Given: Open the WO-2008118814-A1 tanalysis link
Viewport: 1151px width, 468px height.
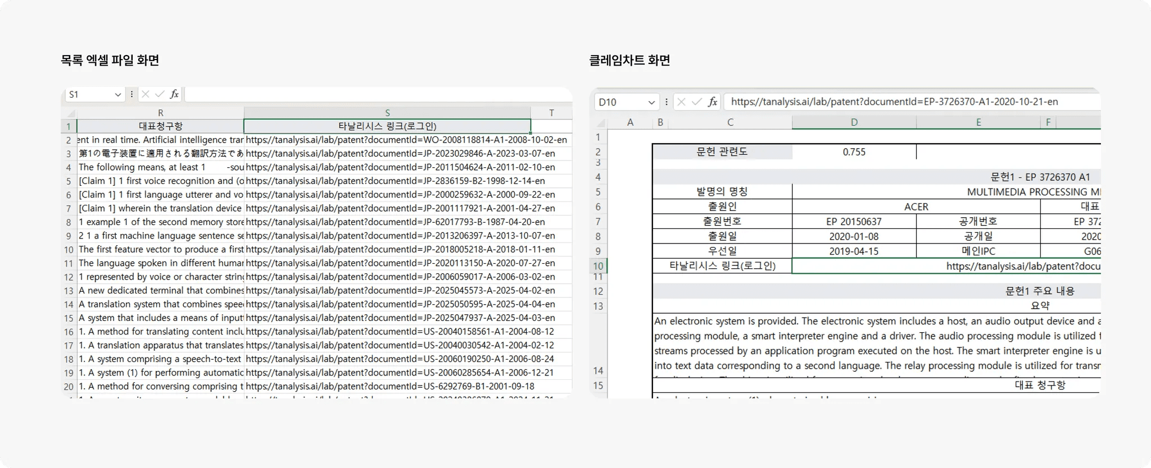Looking at the screenshot, I should pyautogui.click(x=406, y=140).
